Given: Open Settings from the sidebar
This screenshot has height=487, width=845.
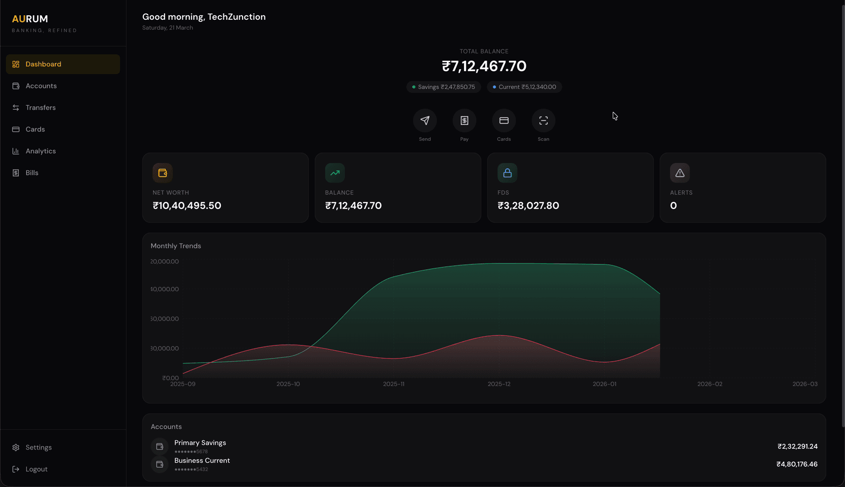Looking at the screenshot, I should [x=39, y=447].
